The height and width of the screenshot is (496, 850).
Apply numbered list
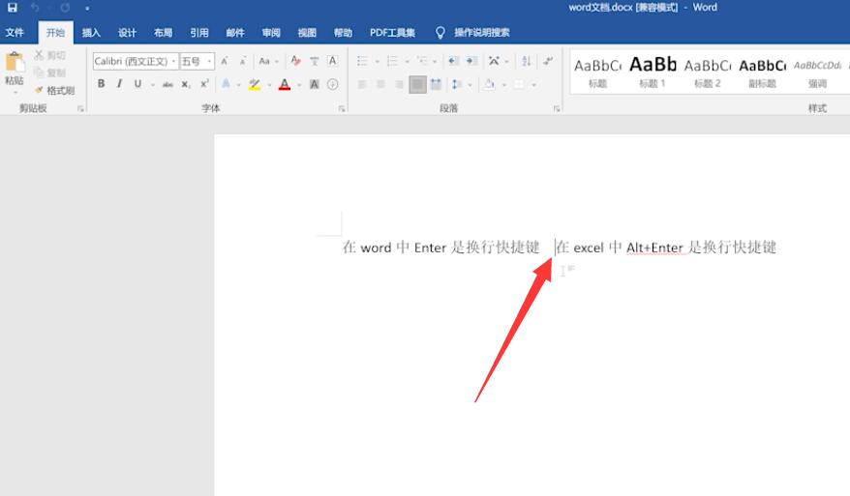(x=392, y=61)
